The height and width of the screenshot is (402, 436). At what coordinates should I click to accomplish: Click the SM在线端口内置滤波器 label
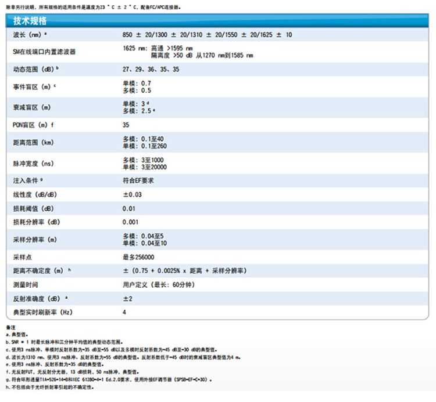[44, 52]
